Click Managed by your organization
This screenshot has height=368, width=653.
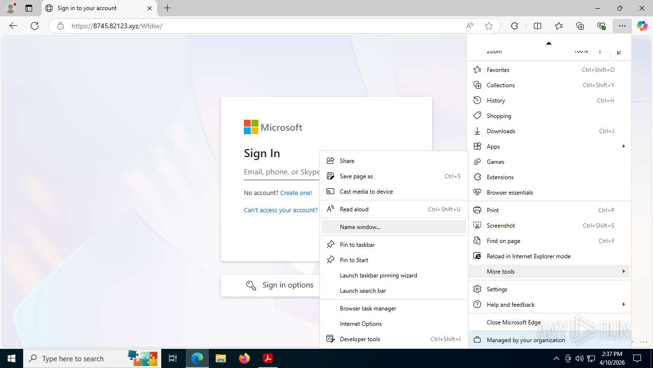click(x=549, y=340)
